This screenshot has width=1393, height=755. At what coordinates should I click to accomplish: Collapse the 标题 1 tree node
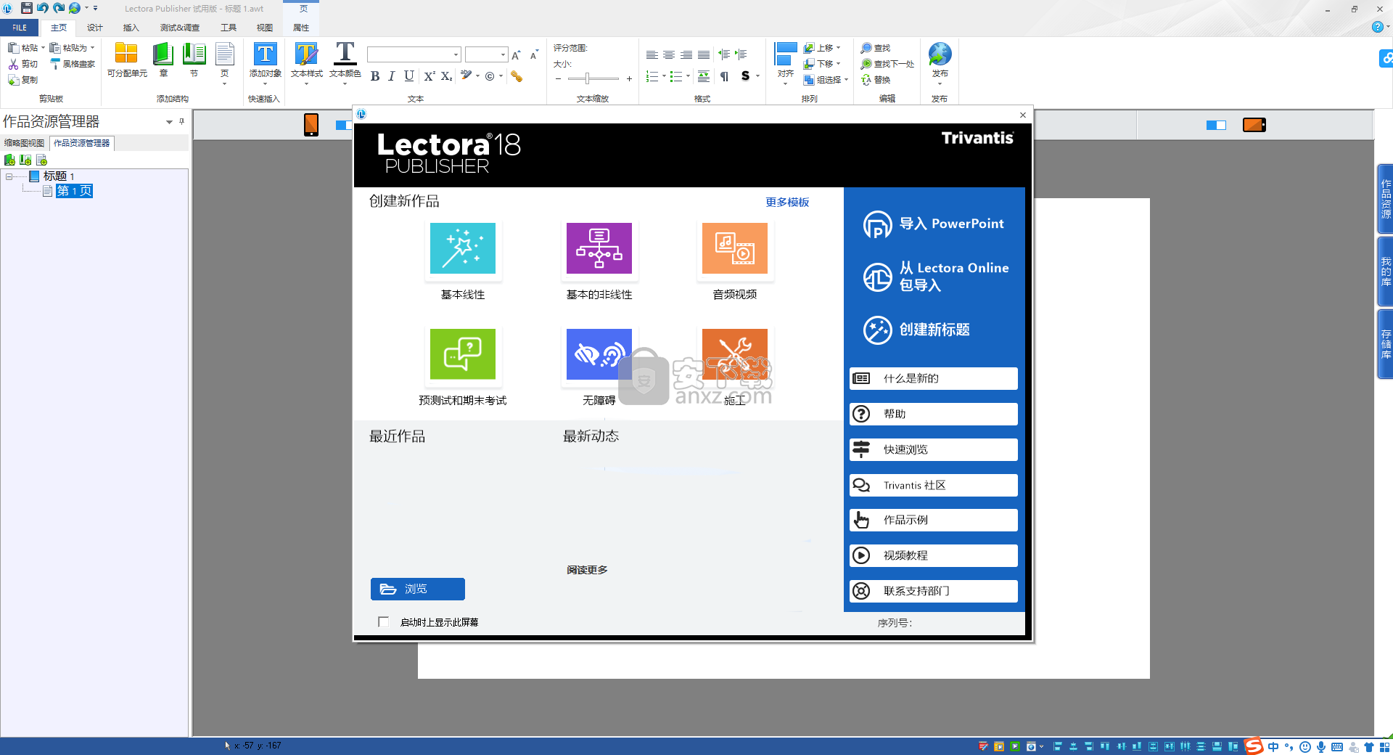coord(9,176)
